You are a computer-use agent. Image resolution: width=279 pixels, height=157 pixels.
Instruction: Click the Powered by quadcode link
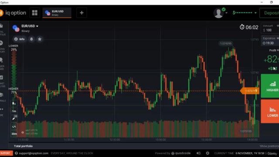pyautogui.click(x=173, y=153)
